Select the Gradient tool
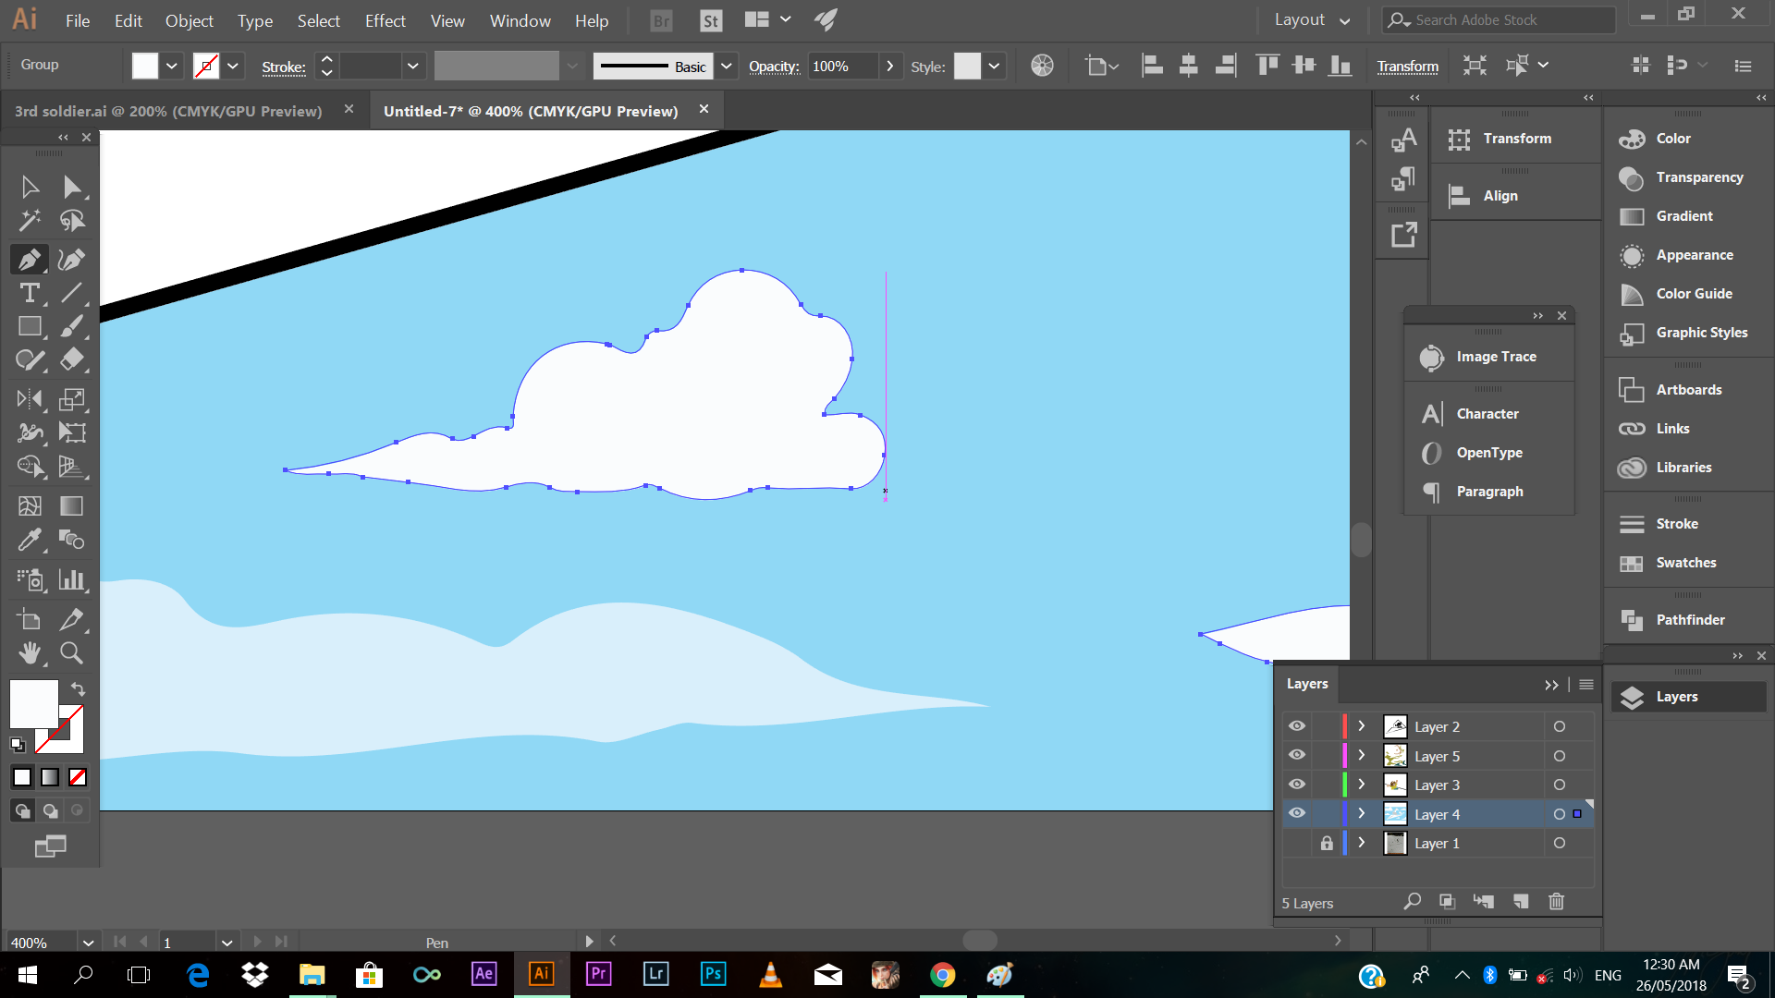 tap(72, 505)
